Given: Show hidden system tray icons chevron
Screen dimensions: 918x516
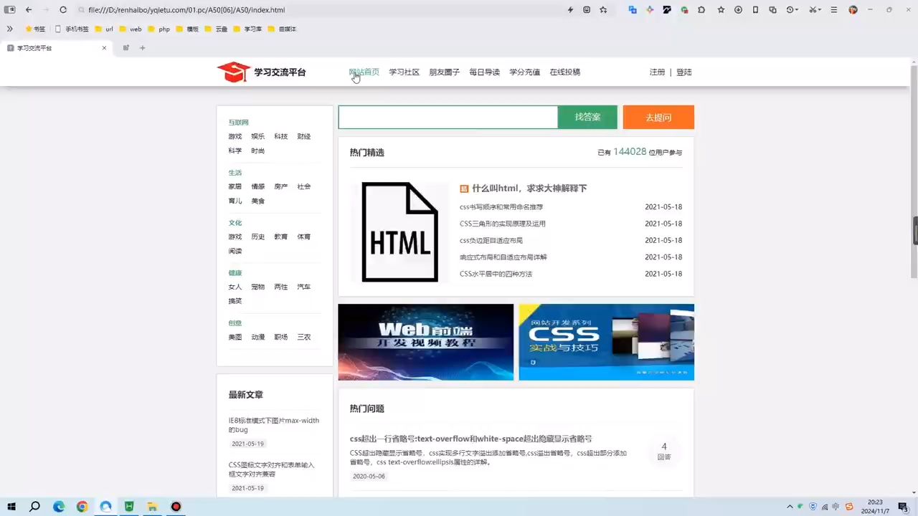Looking at the screenshot, I should click(x=790, y=507).
